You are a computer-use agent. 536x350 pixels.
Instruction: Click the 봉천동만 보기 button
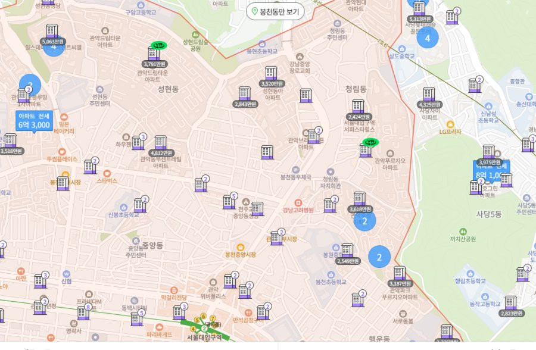(276, 12)
